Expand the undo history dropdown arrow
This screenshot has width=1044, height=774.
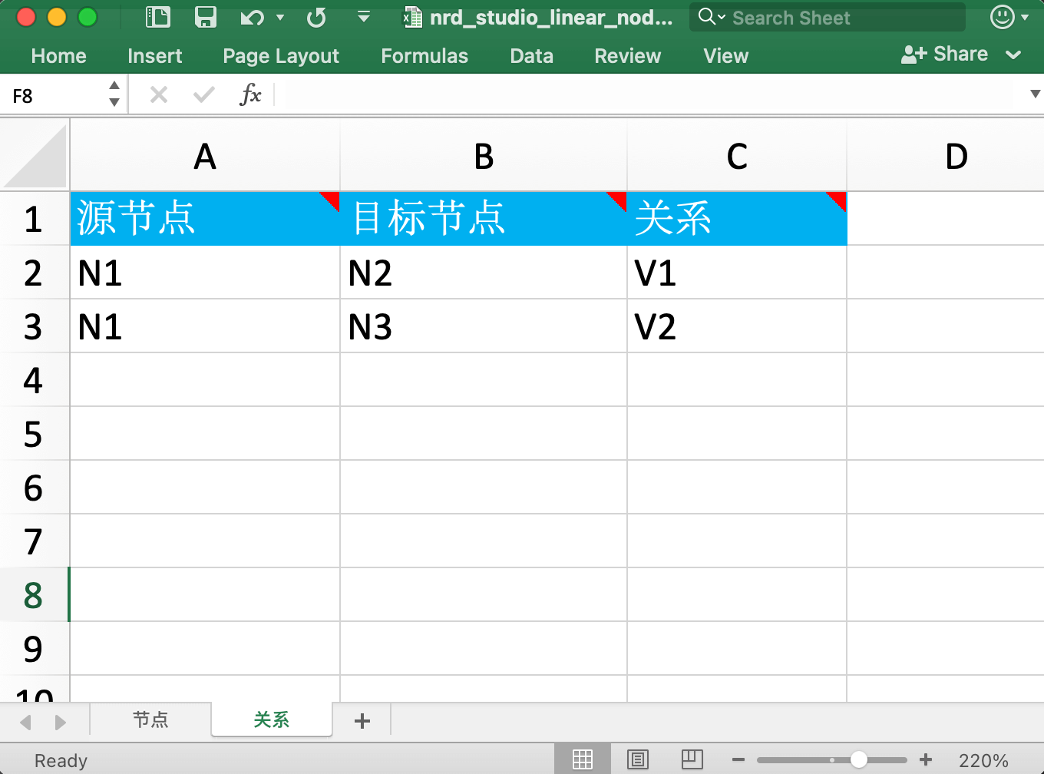pos(280,17)
